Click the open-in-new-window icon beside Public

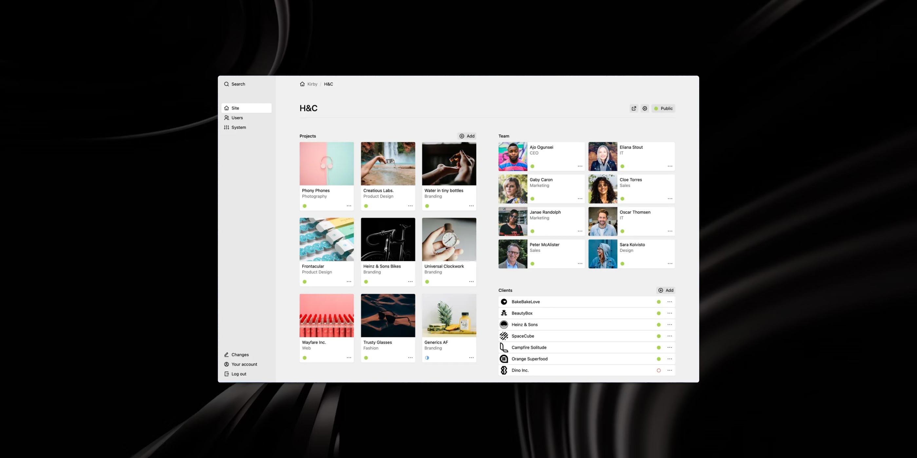pos(634,109)
